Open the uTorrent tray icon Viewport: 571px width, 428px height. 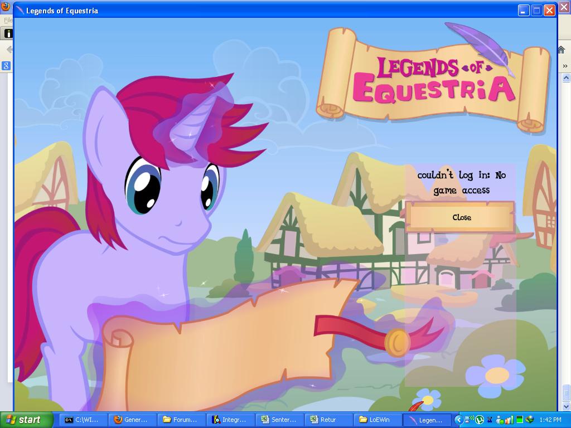479,420
